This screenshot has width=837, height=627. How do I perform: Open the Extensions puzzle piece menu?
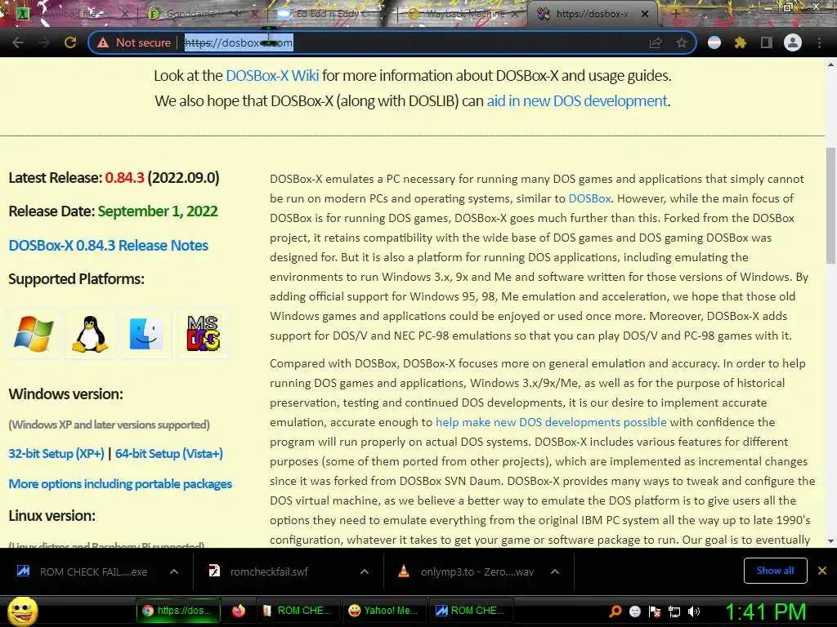[741, 42]
